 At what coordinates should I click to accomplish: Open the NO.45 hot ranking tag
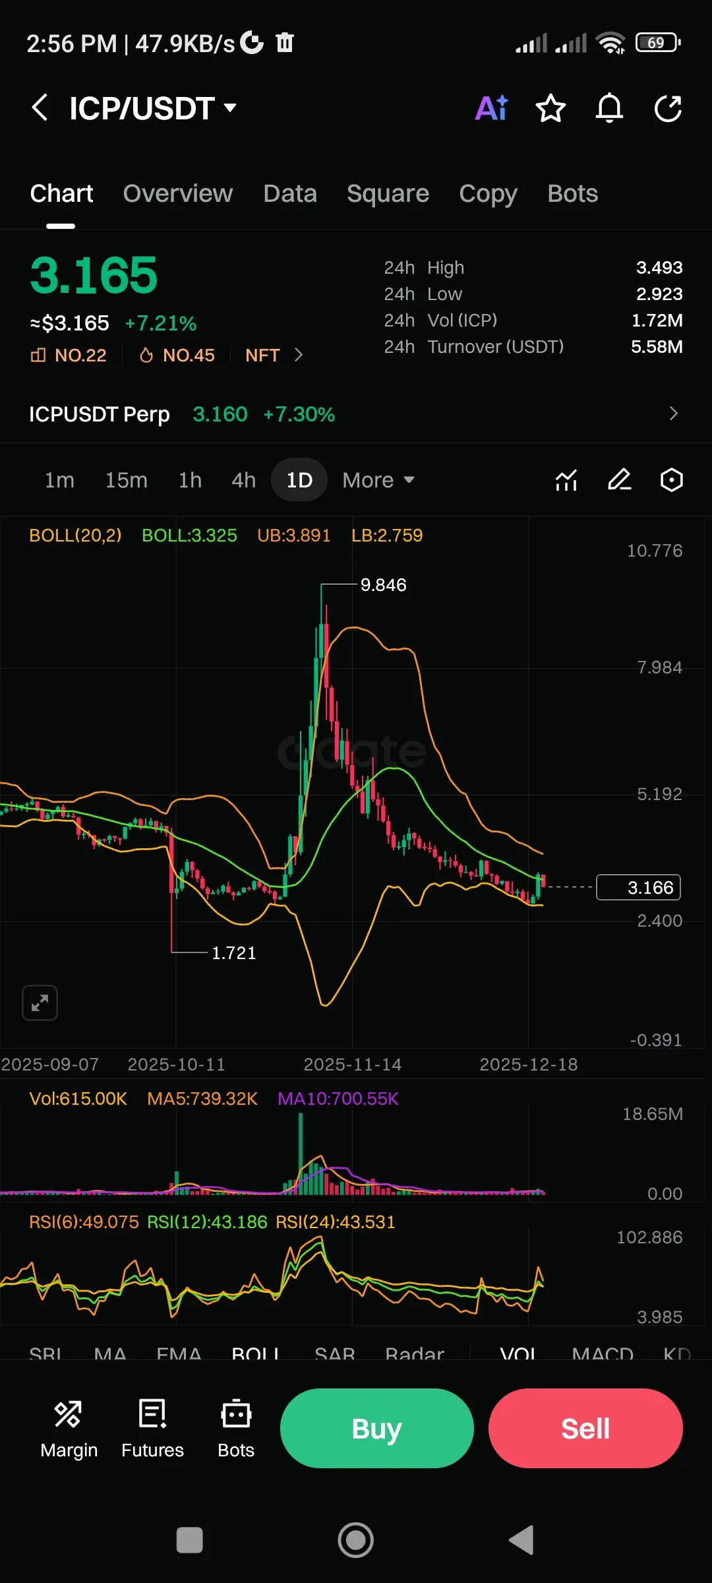(177, 356)
